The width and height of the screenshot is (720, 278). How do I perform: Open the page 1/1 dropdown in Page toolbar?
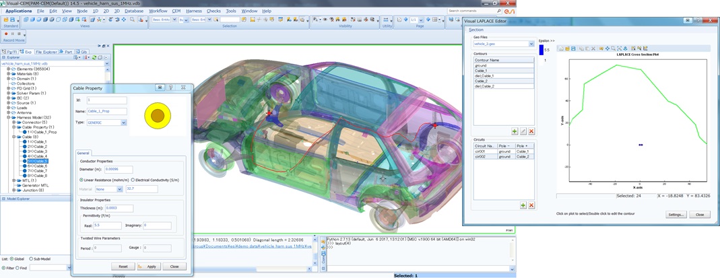[420, 20]
